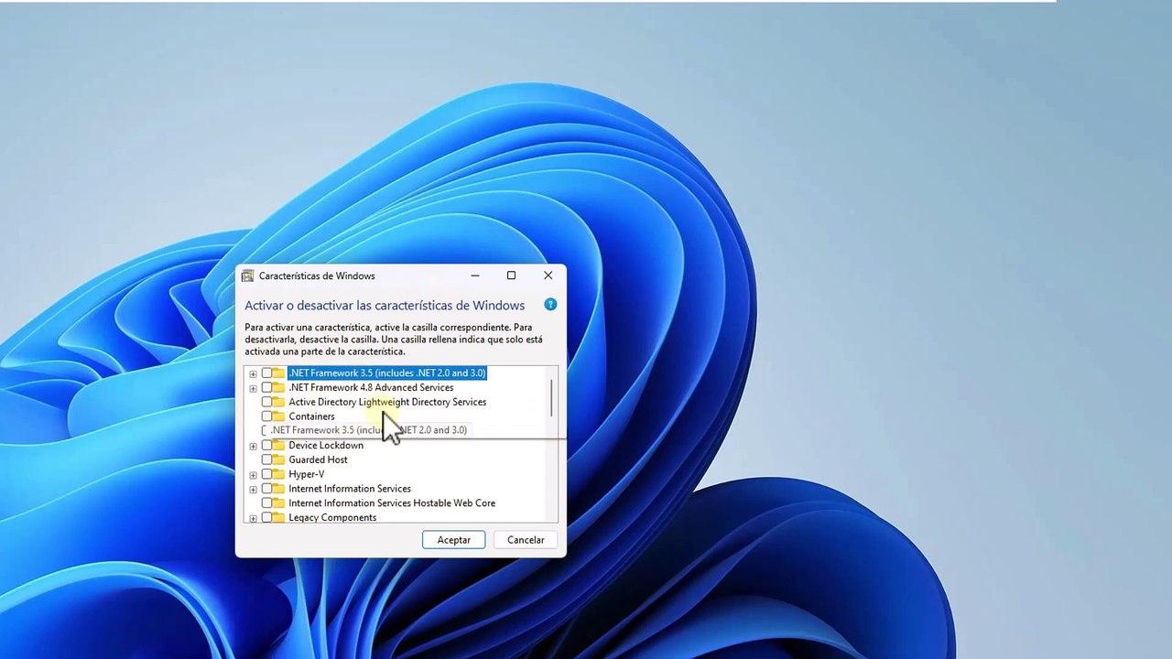Tick the .NET Framework 4.8 Advanced Services checkbox

(x=266, y=388)
